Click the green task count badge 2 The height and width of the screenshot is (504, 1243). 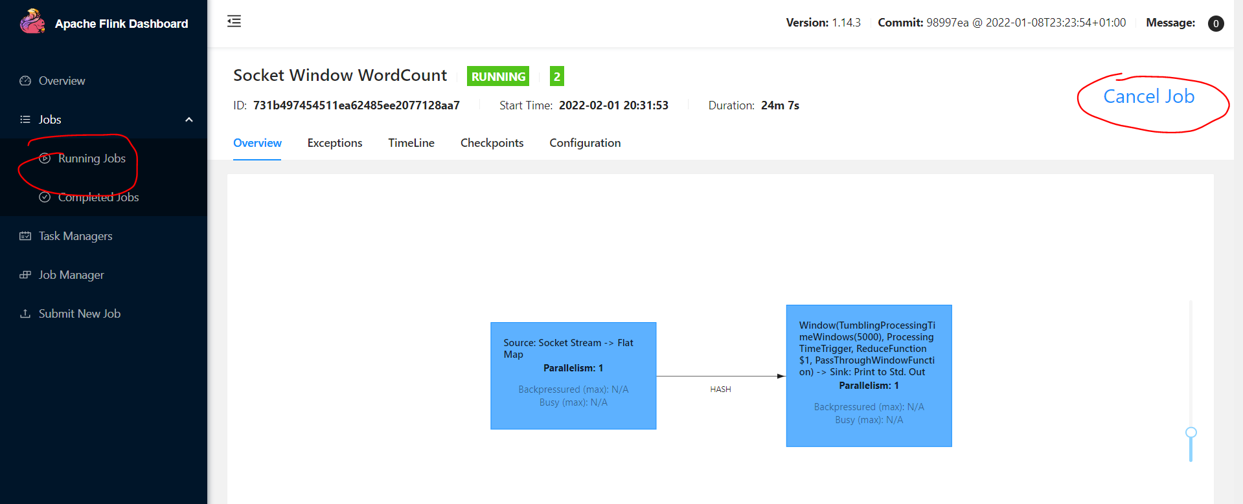click(557, 76)
